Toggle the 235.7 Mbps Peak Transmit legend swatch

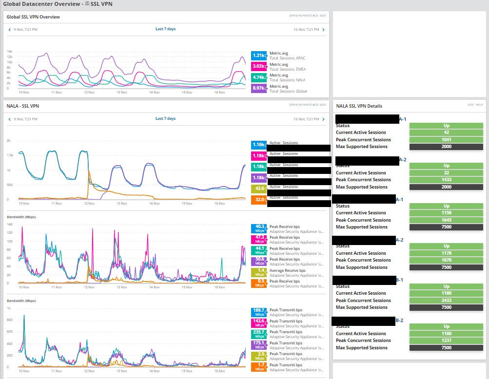tap(259, 334)
